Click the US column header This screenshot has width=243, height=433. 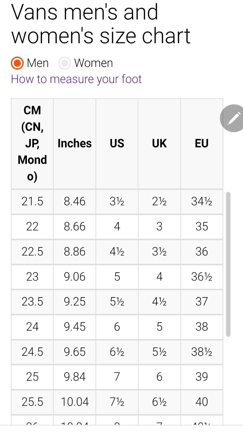coord(117,143)
